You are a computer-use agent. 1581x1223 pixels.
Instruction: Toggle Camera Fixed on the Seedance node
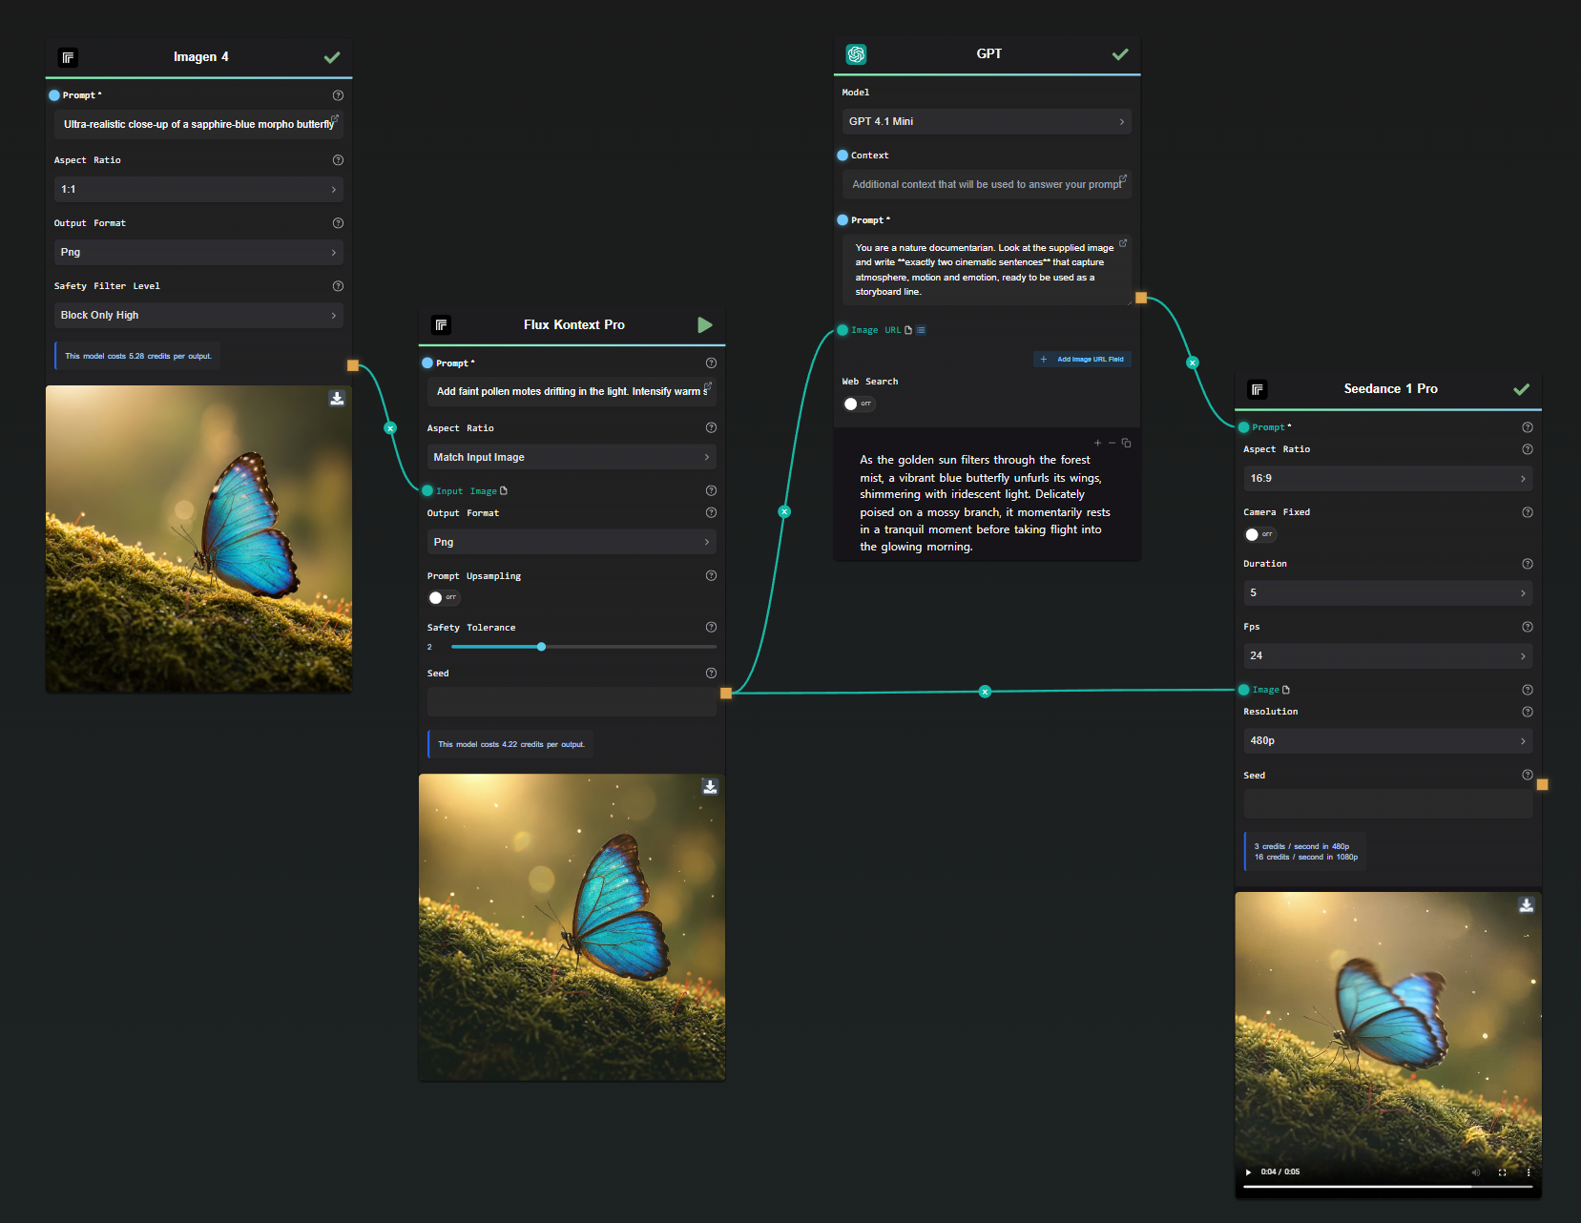tap(1259, 534)
